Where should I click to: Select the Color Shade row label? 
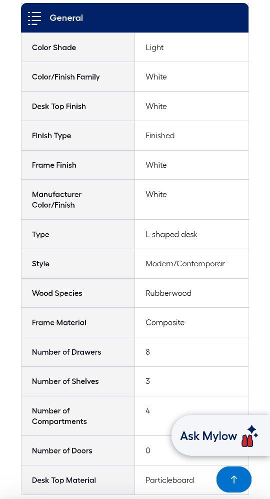point(53,48)
